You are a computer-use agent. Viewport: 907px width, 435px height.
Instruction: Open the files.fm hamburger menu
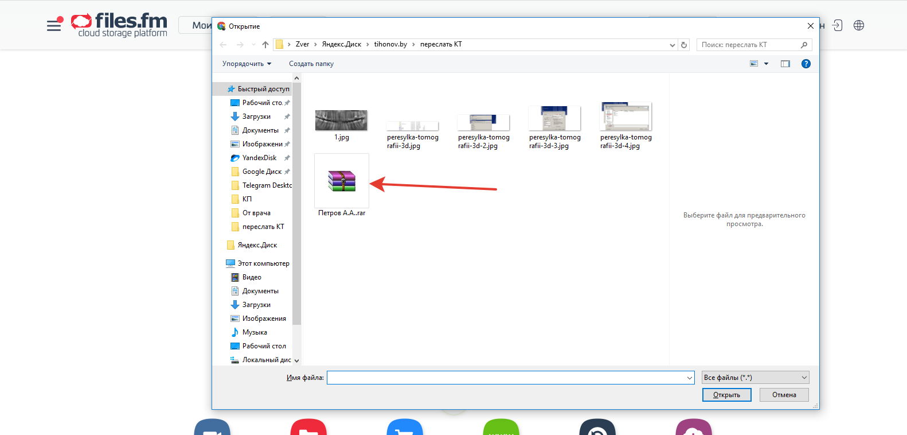point(54,25)
